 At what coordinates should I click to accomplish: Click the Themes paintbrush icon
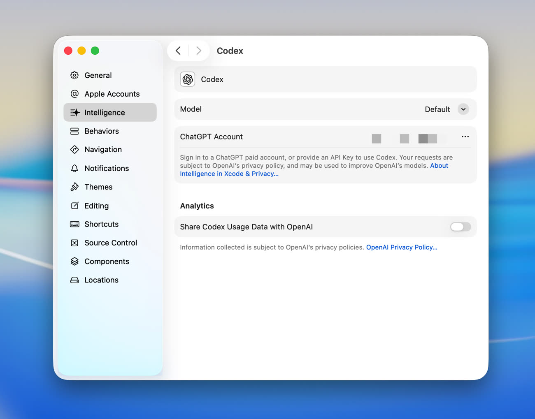[74, 187]
